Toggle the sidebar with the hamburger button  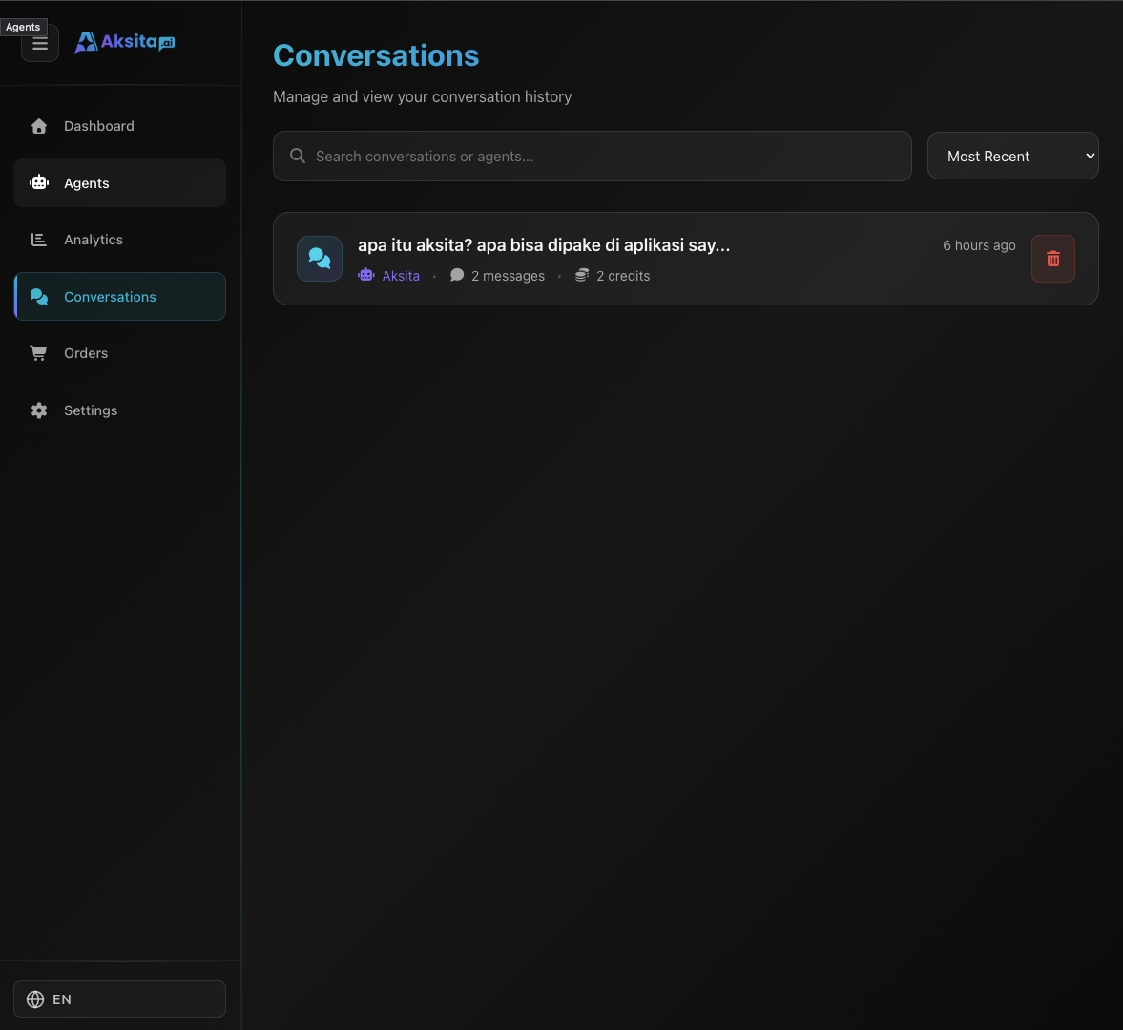pyautogui.click(x=39, y=43)
